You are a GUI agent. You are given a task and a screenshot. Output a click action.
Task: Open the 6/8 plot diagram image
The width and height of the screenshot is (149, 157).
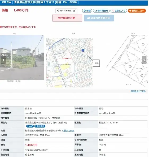(127, 61)
